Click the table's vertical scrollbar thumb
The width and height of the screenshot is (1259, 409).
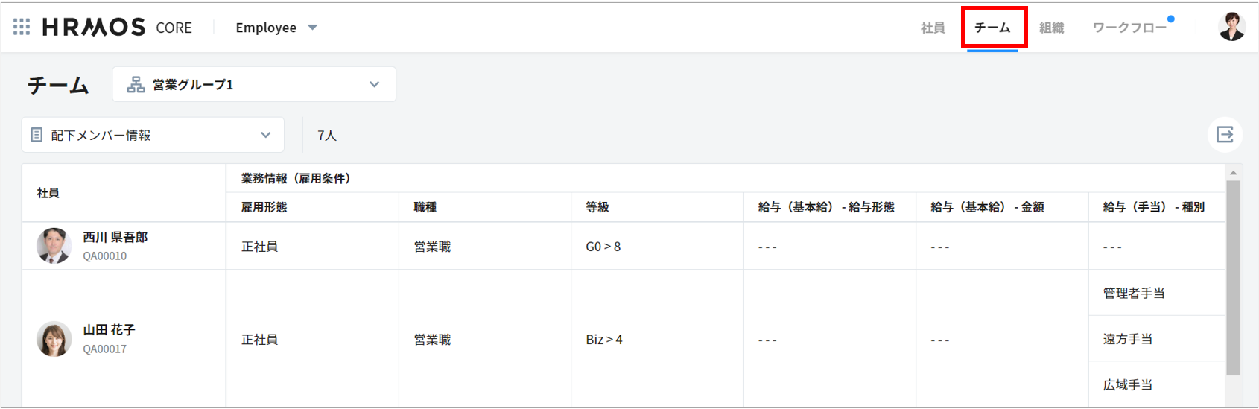pyautogui.click(x=1233, y=276)
